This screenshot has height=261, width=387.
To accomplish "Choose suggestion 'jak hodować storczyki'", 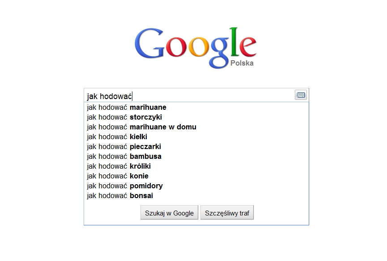I will pos(196,117).
